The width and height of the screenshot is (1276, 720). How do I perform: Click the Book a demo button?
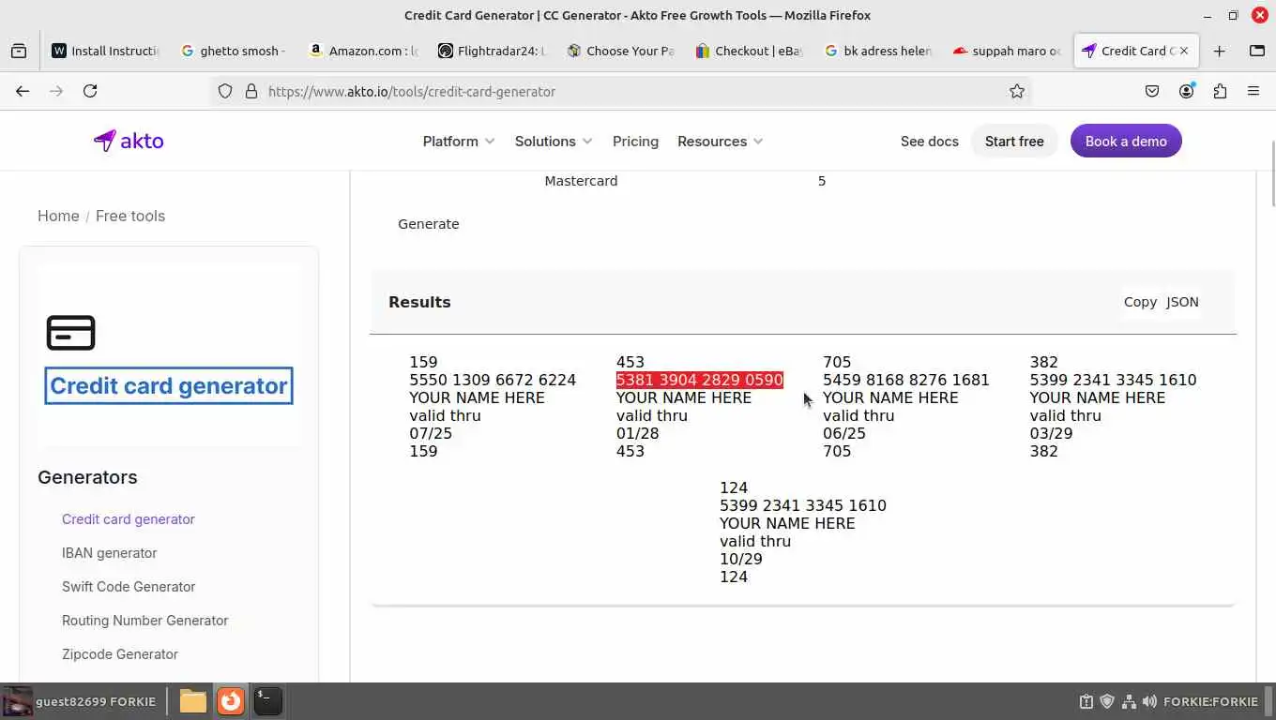click(x=1126, y=142)
